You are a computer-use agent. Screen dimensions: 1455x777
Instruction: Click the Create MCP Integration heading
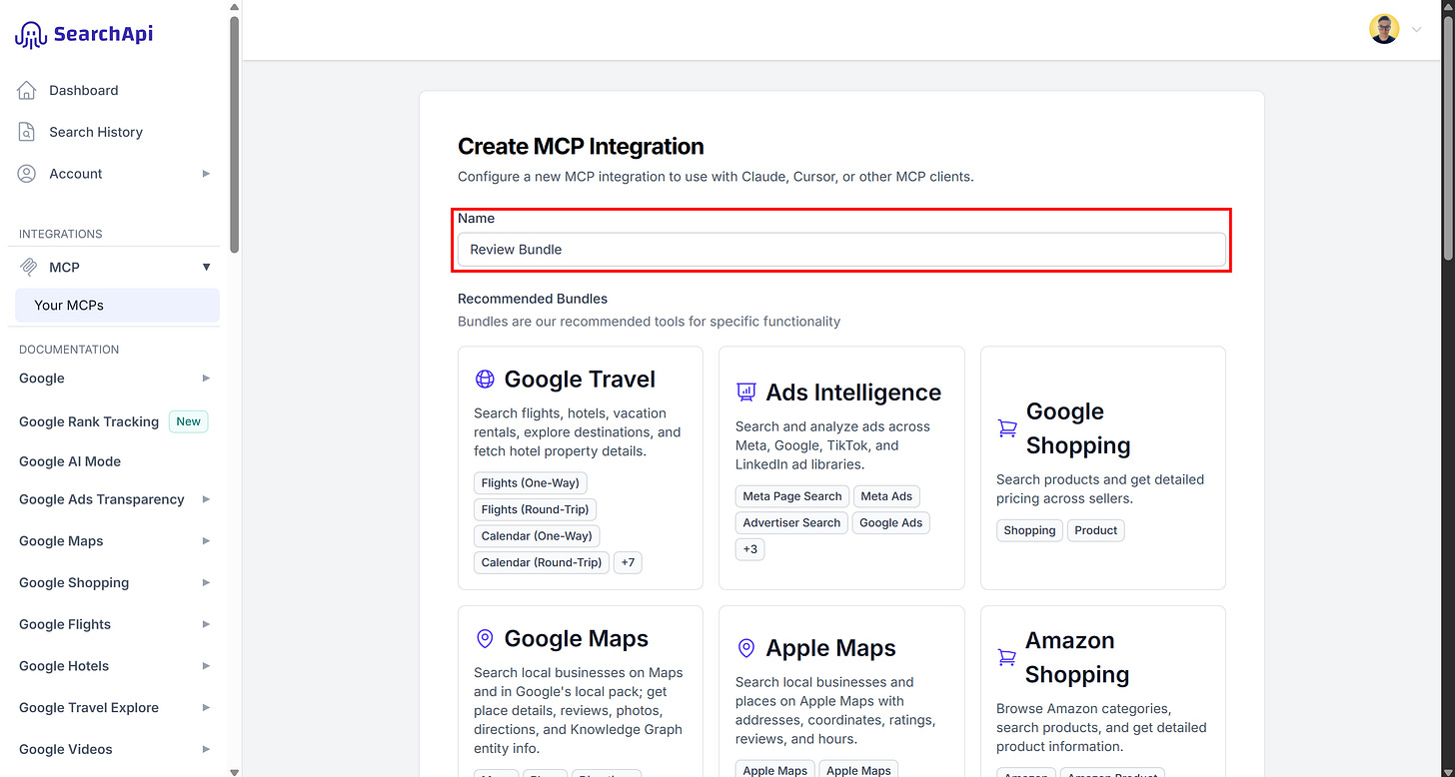581,147
